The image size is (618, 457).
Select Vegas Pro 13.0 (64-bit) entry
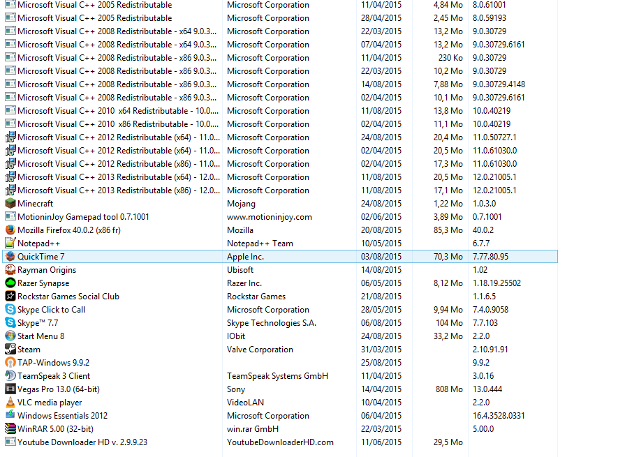coord(59,389)
